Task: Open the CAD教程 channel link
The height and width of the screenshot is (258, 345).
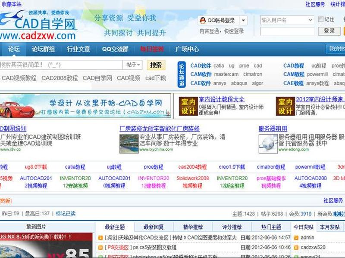Action: 294,66
